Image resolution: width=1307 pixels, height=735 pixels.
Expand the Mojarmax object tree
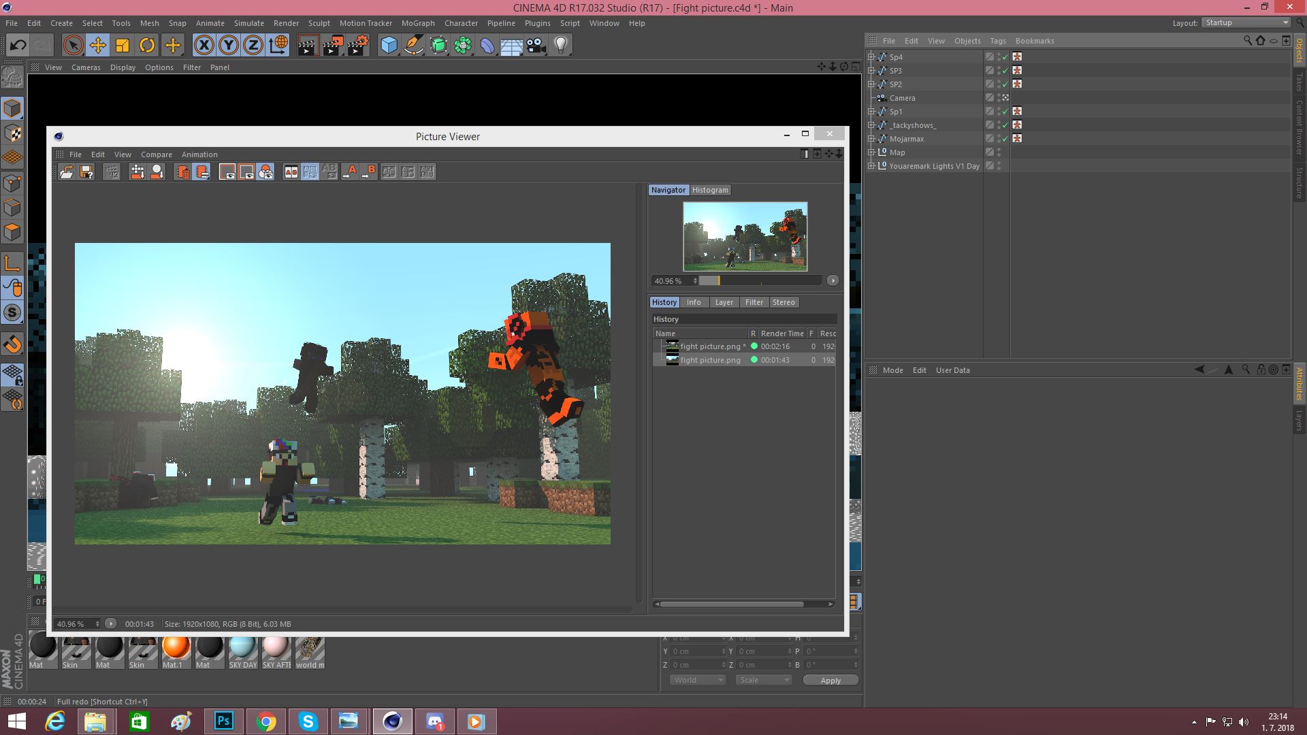tap(871, 139)
